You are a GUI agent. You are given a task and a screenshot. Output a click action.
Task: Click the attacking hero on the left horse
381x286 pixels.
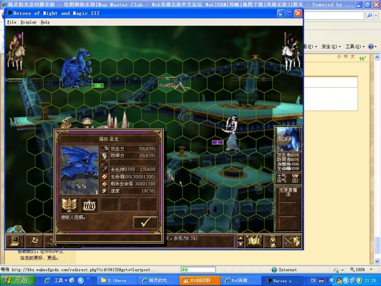point(16,51)
